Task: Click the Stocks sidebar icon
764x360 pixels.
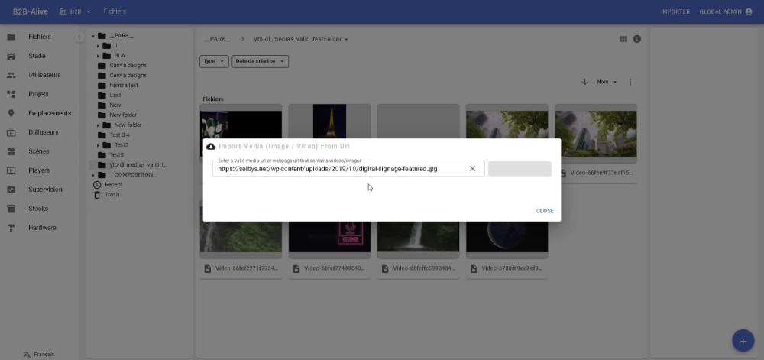Action: (x=11, y=209)
